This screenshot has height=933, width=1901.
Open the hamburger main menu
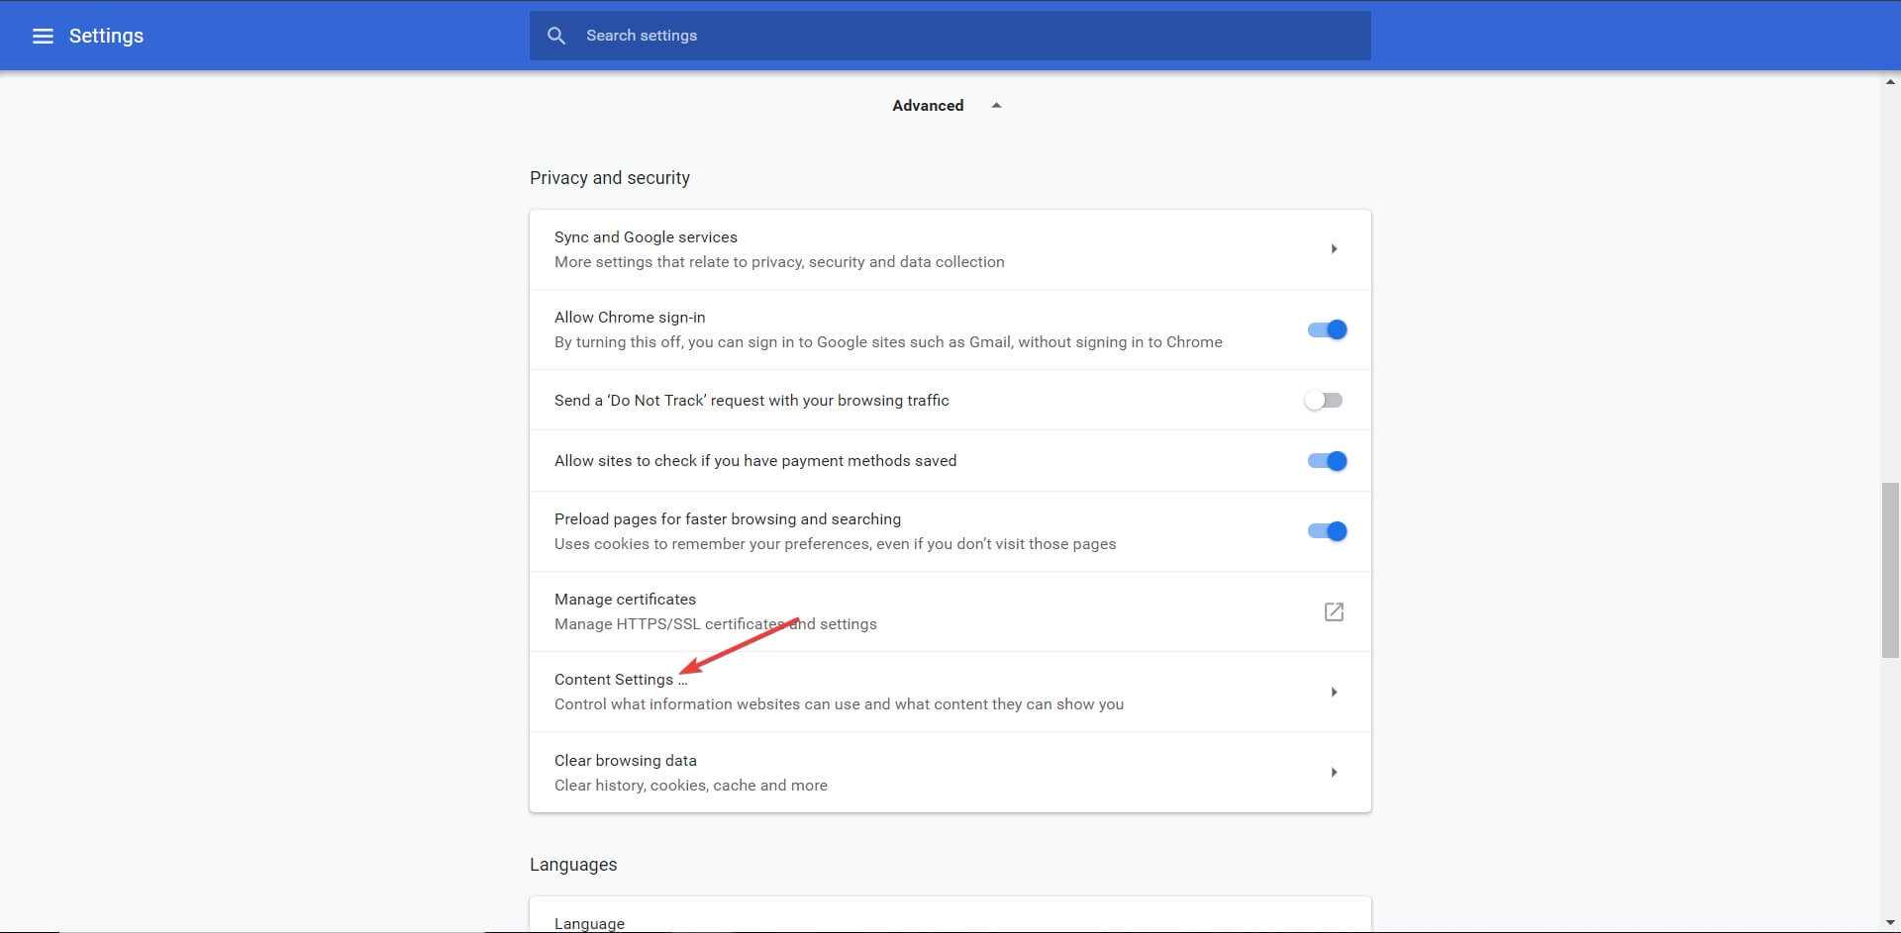43,36
